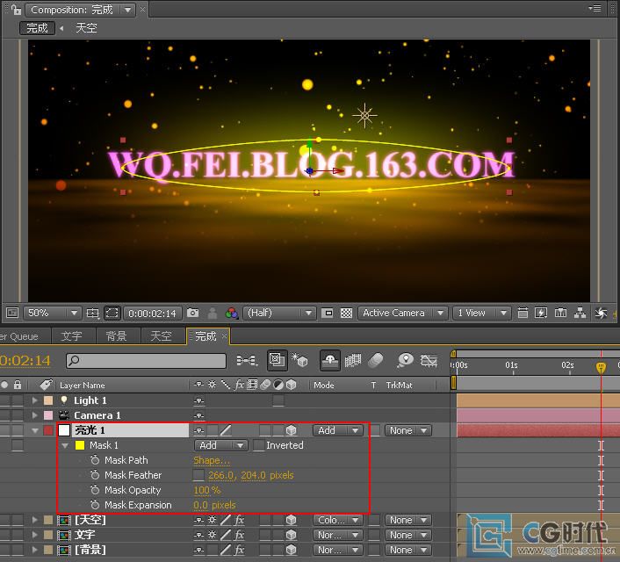Click the Mask Feather stopwatch
Viewport: 620px width, 562px height.
95,474
